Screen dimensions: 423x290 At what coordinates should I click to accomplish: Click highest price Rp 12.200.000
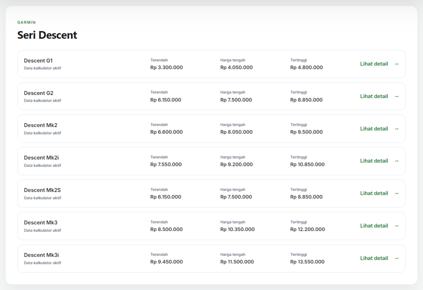pos(307,229)
